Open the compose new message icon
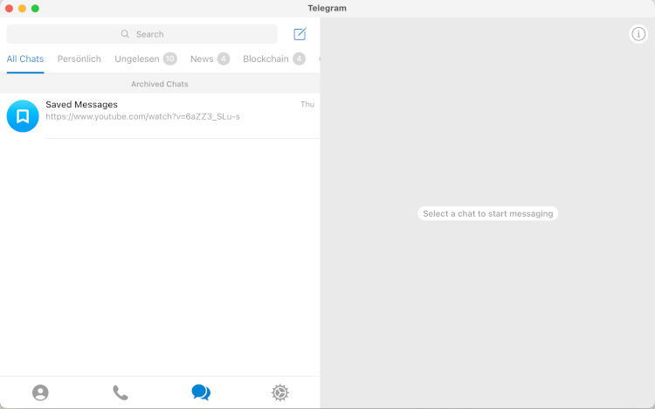 [300, 34]
